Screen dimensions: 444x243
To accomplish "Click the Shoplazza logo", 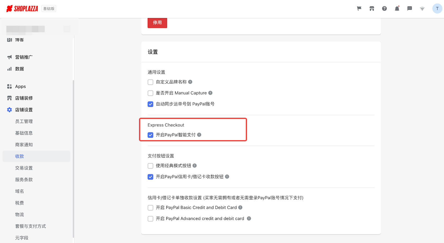I will click(x=22, y=9).
